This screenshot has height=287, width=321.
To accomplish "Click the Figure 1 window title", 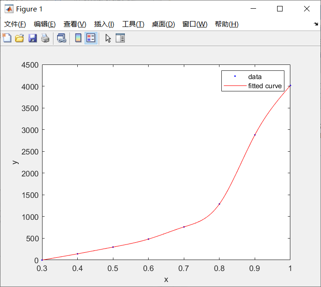I will pos(29,9).
